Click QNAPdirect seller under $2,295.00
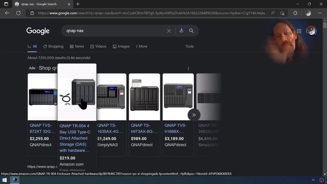The height and width of the screenshot is (184, 327). click(40, 145)
